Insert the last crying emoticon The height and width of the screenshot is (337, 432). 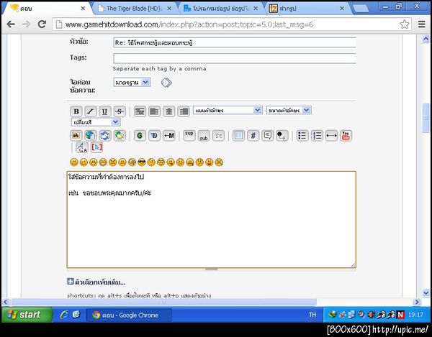[219, 162]
